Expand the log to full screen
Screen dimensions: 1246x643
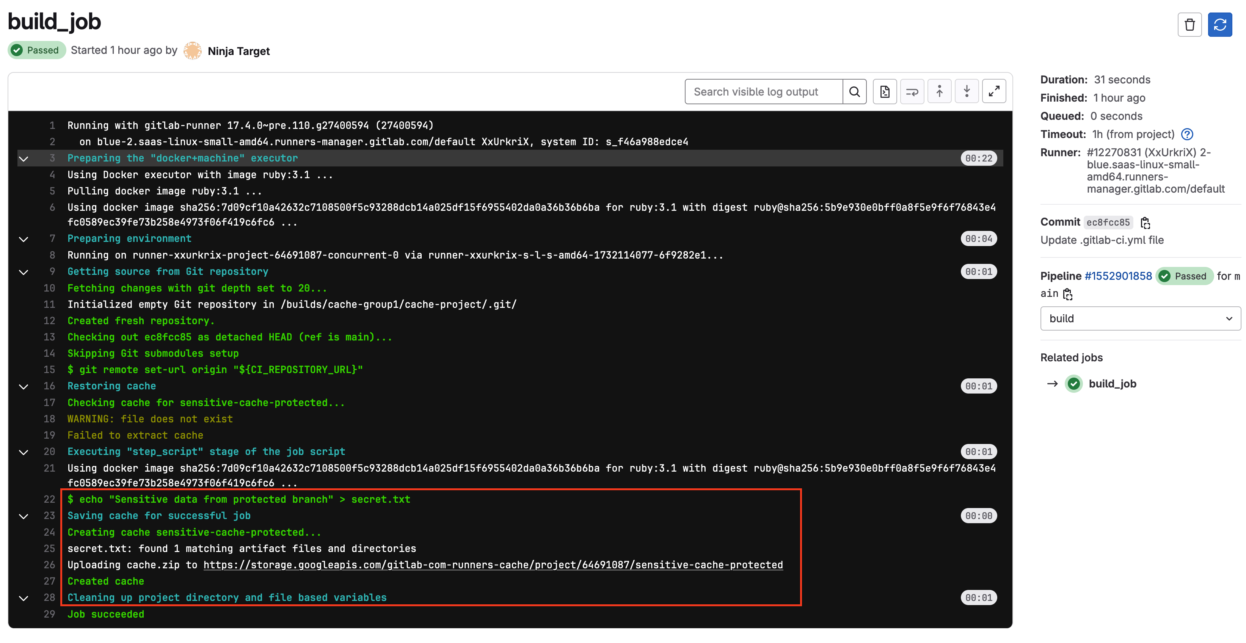(x=994, y=91)
